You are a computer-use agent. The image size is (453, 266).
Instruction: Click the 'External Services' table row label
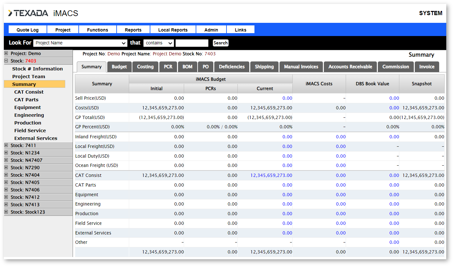[x=93, y=233]
